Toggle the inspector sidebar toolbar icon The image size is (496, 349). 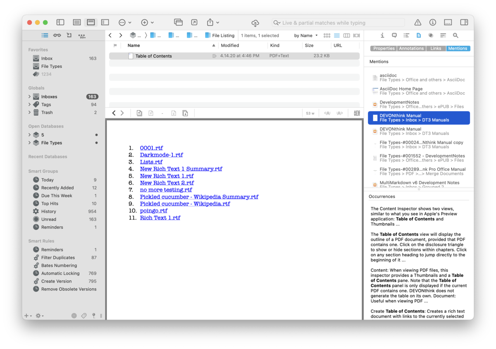(464, 22)
